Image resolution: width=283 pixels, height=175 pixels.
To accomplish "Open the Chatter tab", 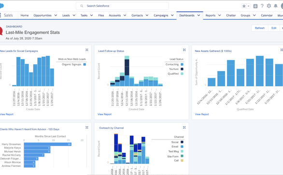I will point(231,15).
